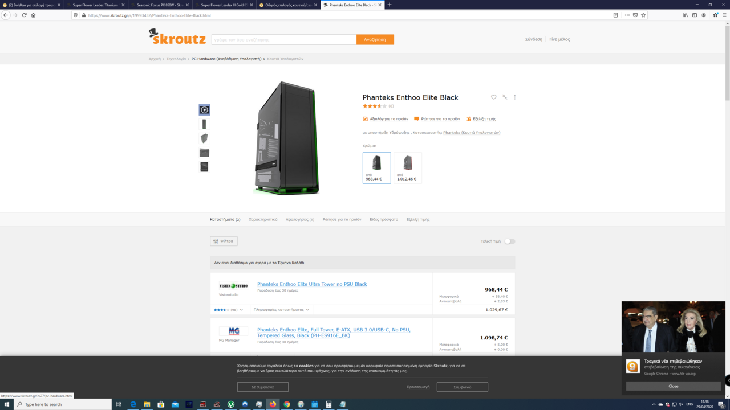Click Σύνδεση login link
Viewport: 730px width, 410px height.
tap(534, 39)
